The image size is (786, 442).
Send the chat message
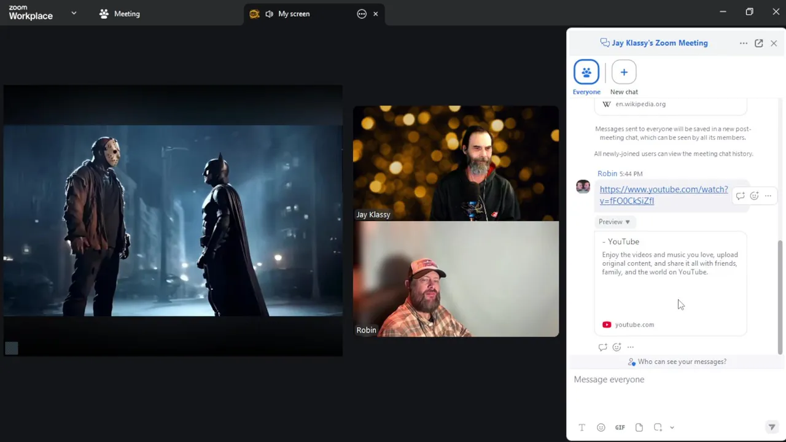click(772, 427)
